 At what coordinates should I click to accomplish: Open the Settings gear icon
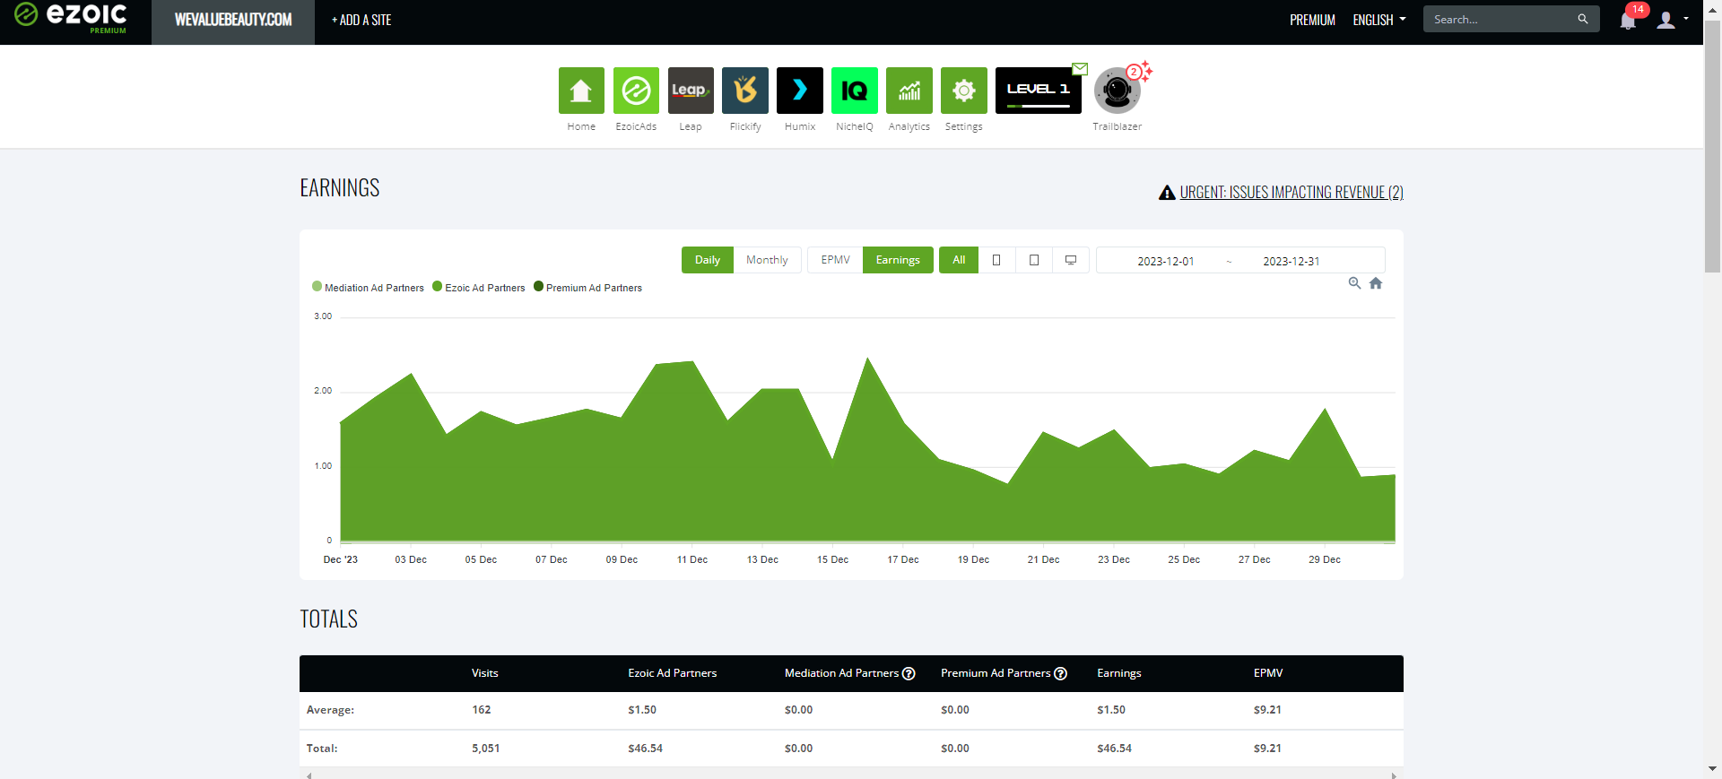[x=964, y=91]
